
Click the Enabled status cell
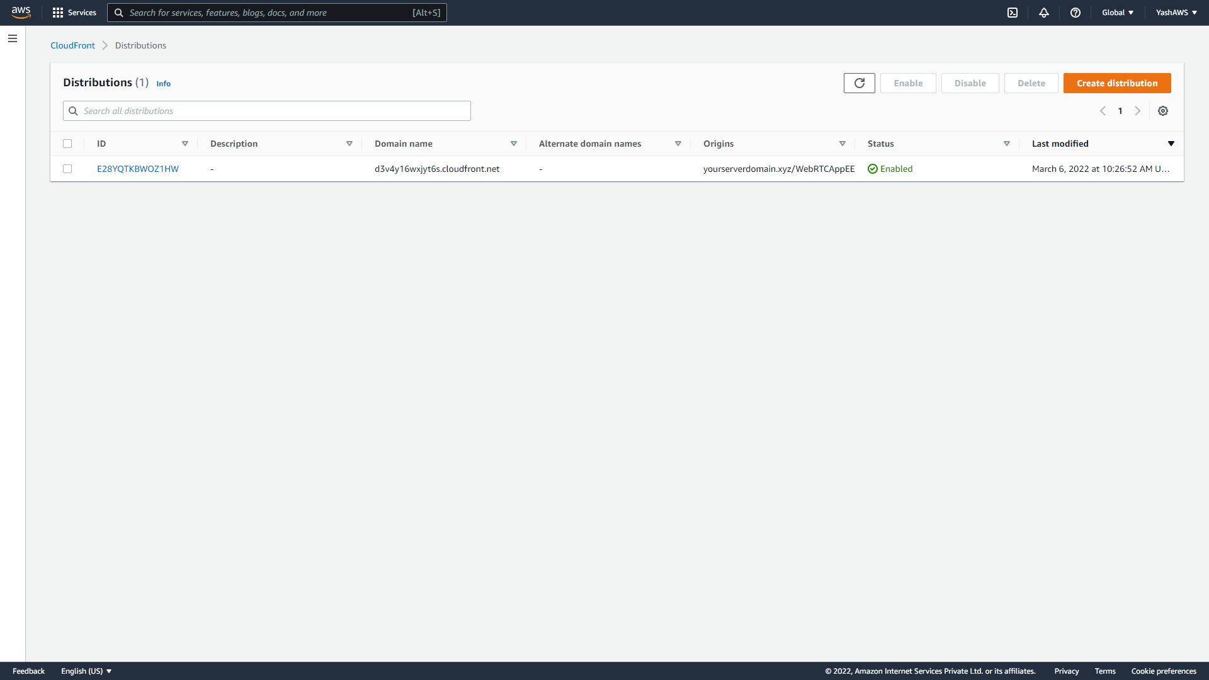[890, 169]
